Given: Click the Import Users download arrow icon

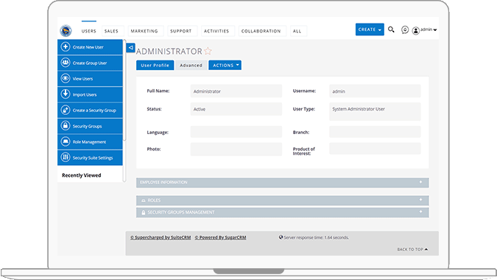Looking at the screenshot, I should pos(66,94).
